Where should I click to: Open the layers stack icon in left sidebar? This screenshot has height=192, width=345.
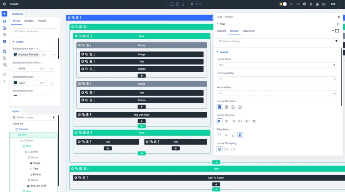click(4, 21)
